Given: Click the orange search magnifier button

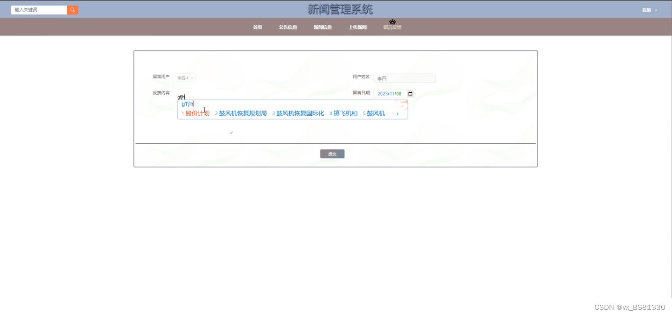Looking at the screenshot, I should coord(73,10).
